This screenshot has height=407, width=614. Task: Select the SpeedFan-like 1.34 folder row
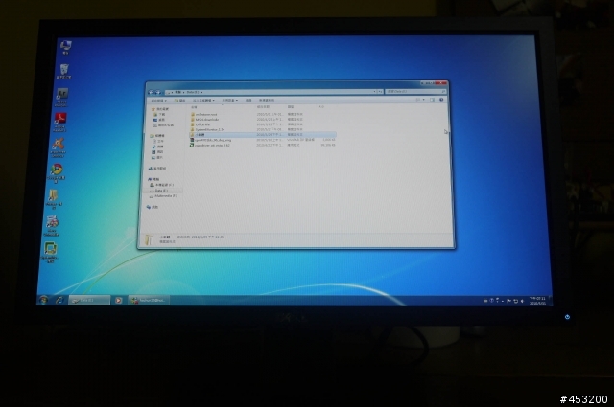(x=262, y=130)
